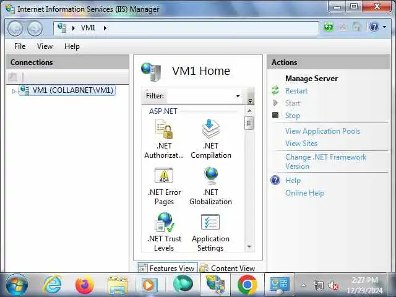Open the Filter dropdown arrow
Viewport: 396px width, 297px height.
pyautogui.click(x=238, y=97)
